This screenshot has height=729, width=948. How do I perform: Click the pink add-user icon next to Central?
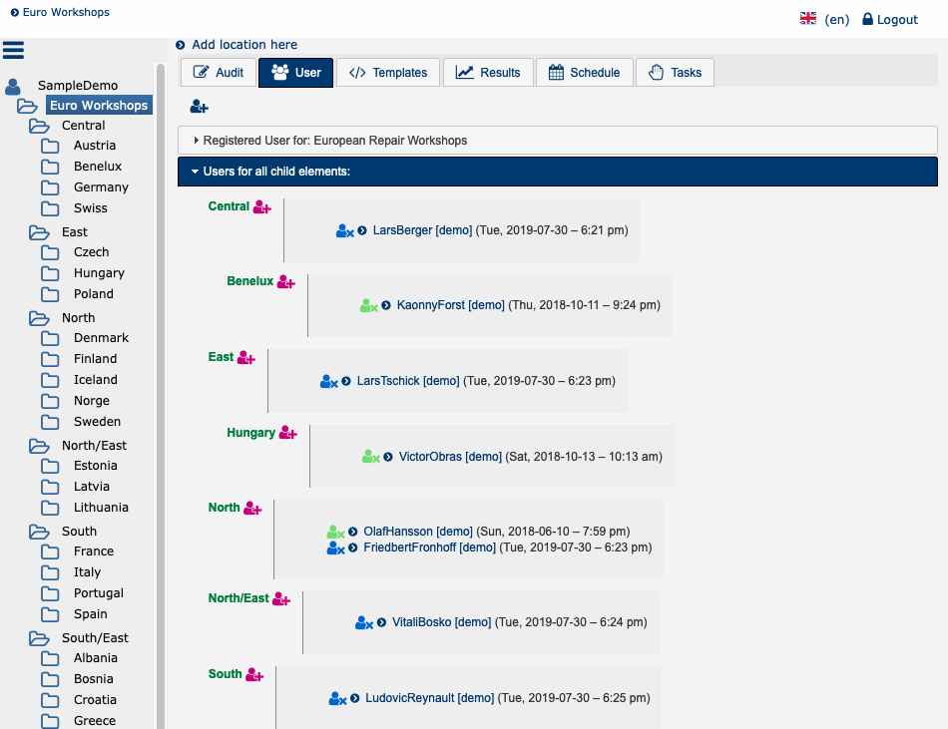[261, 207]
